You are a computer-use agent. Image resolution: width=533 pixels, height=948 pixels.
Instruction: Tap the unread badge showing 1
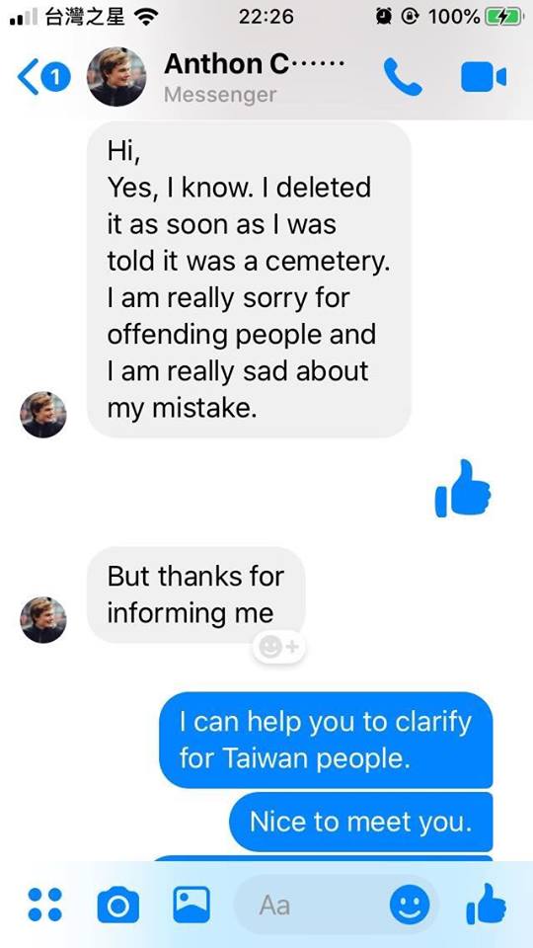(x=55, y=77)
